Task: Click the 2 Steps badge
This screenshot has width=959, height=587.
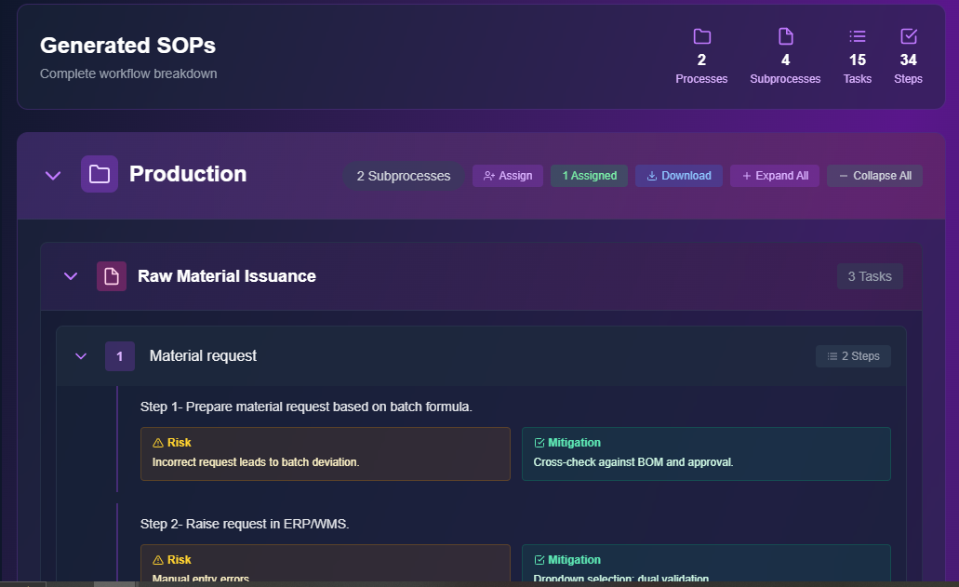Action: pyautogui.click(x=853, y=356)
